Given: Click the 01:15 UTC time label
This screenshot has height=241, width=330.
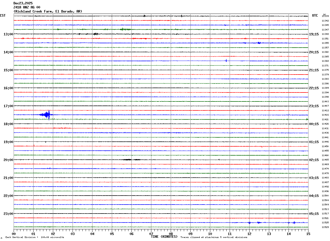Looking at the screenshot, I should tap(314, 142).
